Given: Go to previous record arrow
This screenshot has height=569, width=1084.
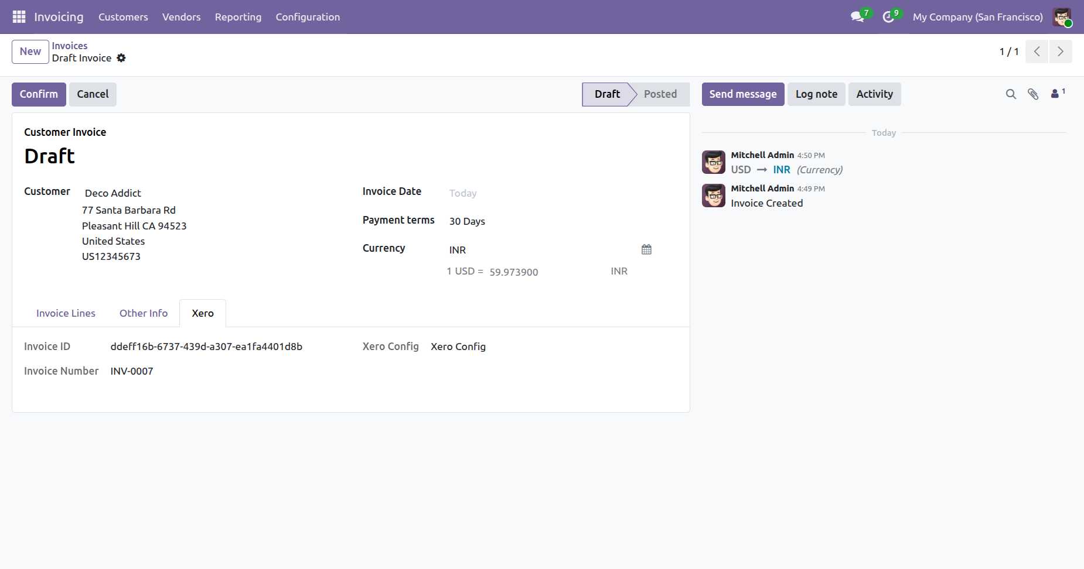Looking at the screenshot, I should point(1037,52).
